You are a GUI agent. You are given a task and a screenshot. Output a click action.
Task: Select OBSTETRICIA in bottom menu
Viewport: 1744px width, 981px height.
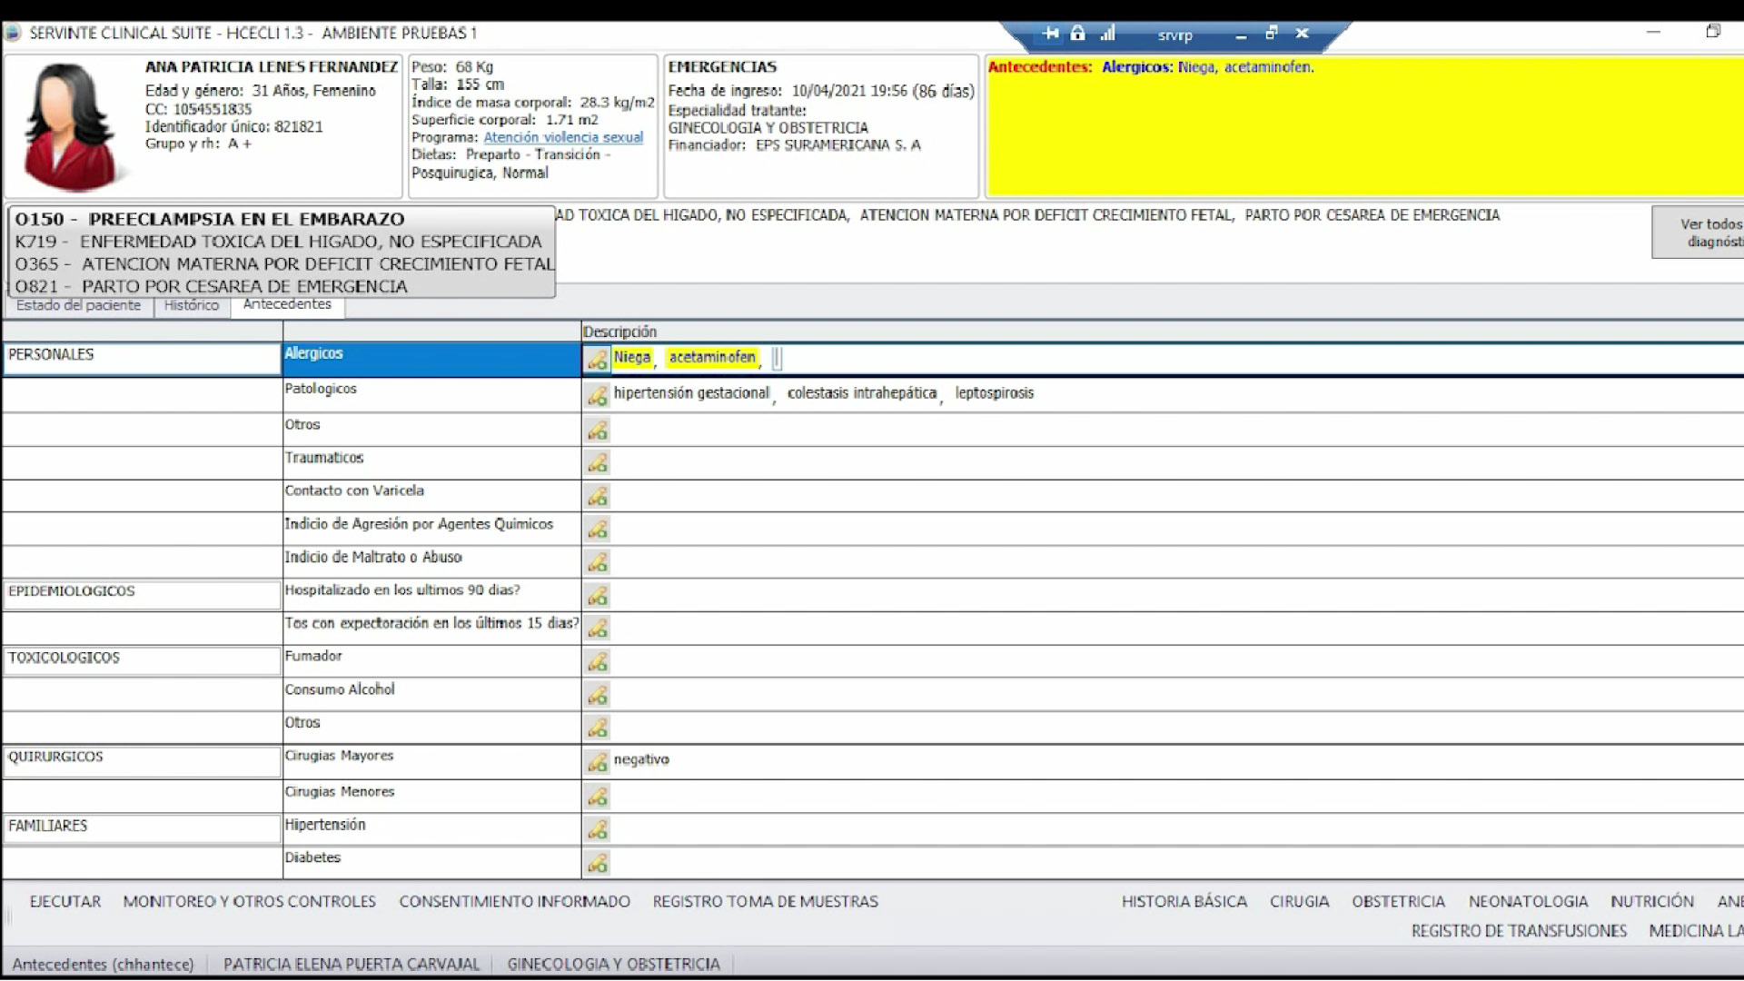point(1398,901)
